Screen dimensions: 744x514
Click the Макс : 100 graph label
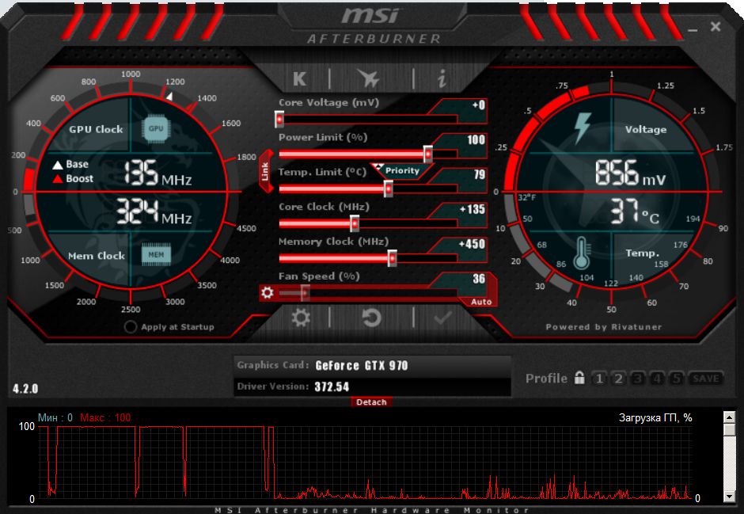click(x=105, y=417)
